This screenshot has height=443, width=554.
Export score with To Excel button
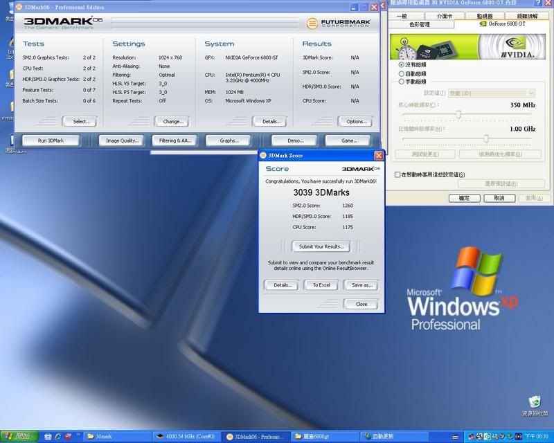pyautogui.click(x=321, y=285)
